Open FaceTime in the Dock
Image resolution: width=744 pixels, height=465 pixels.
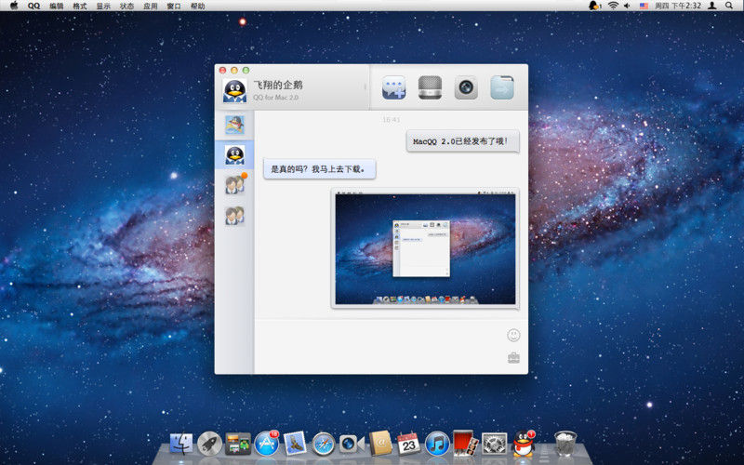[x=352, y=445]
